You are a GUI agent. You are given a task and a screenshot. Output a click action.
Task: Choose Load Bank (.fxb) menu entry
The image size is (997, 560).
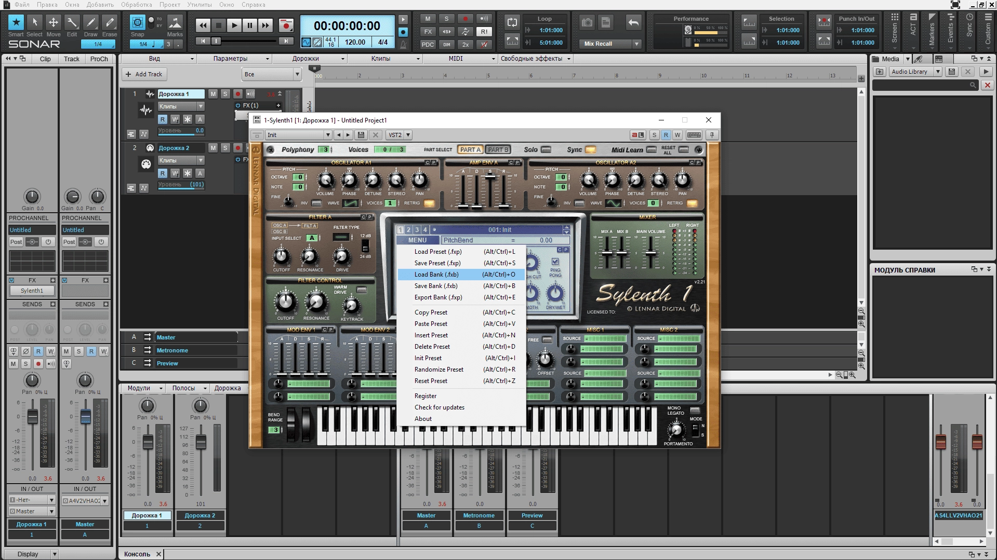[462, 275]
